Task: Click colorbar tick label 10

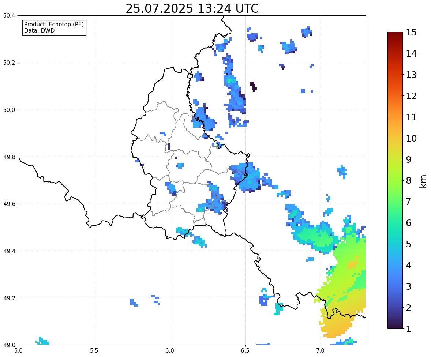Action: 411,138
